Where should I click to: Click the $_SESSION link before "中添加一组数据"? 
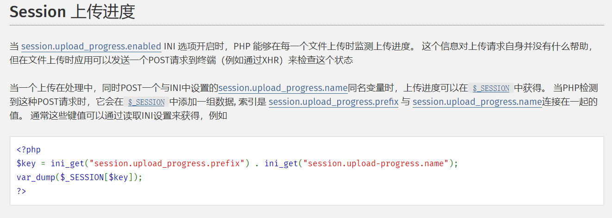146,102
